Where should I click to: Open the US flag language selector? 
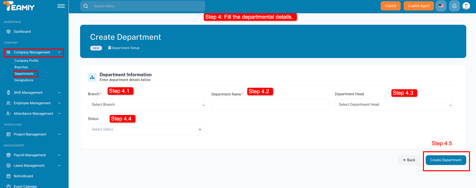(441, 6)
